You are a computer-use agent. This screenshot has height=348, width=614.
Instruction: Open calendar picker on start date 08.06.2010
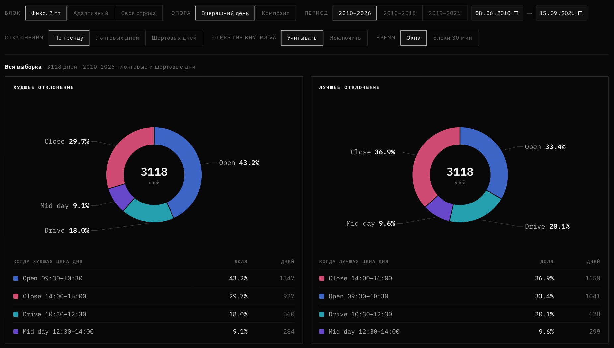[516, 13]
